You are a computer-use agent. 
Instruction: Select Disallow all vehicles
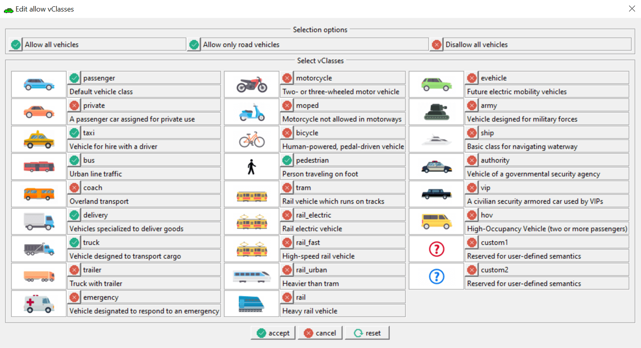tap(436, 44)
